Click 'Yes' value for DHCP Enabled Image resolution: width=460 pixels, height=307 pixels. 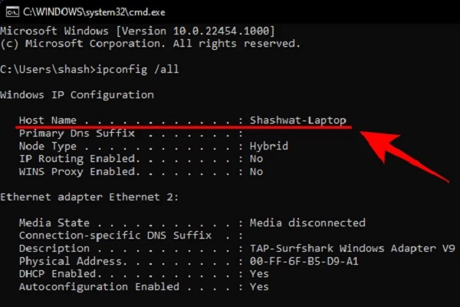click(259, 274)
